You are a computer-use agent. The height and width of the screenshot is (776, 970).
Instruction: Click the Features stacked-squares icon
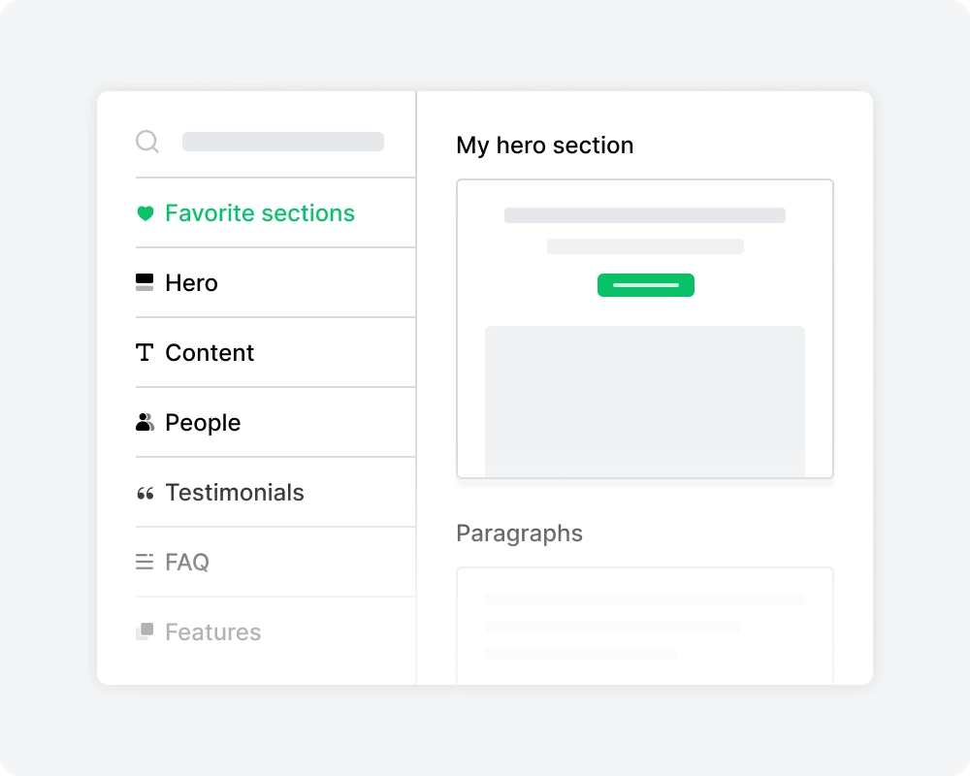point(145,631)
